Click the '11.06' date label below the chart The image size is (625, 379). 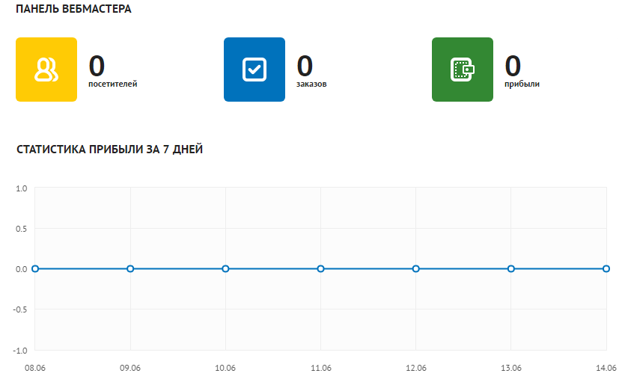[x=320, y=368]
